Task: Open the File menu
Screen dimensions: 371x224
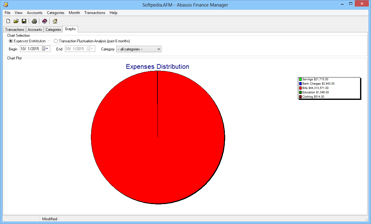Action: [7, 13]
